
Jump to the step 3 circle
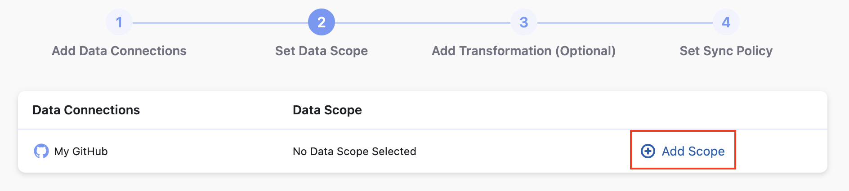click(523, 22)
